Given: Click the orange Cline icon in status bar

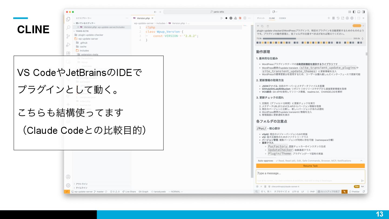Looking at the screenshot, I should (x=344, y=192).
